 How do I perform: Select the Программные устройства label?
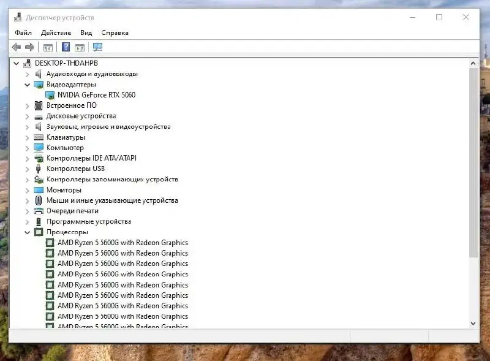point(89,221)
